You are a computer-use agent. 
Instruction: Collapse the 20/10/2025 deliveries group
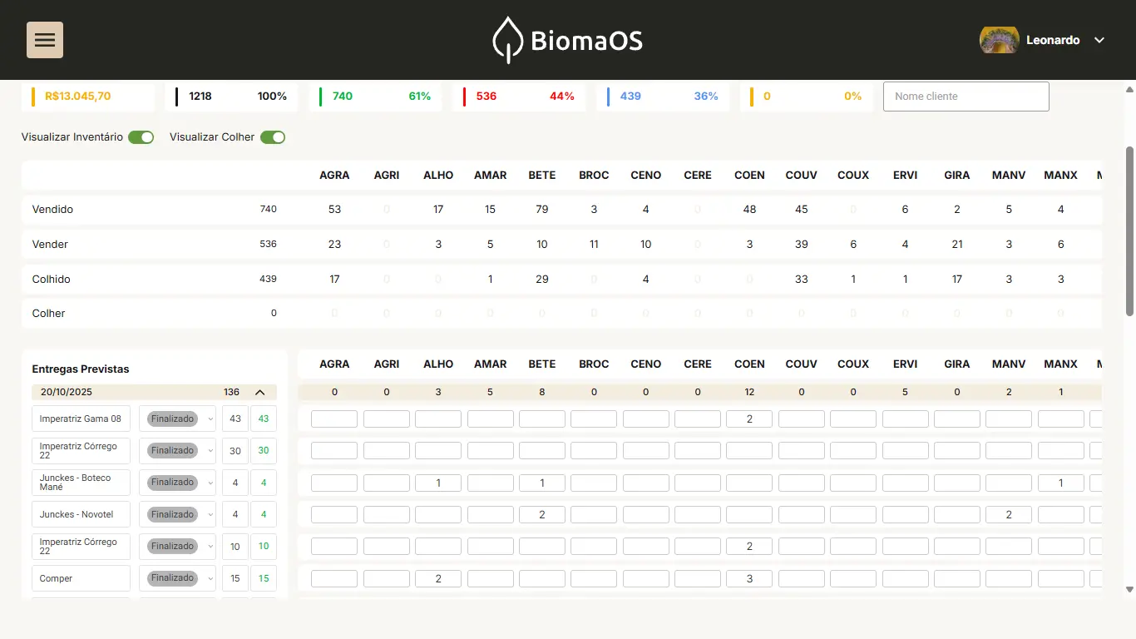click(259, 392)
